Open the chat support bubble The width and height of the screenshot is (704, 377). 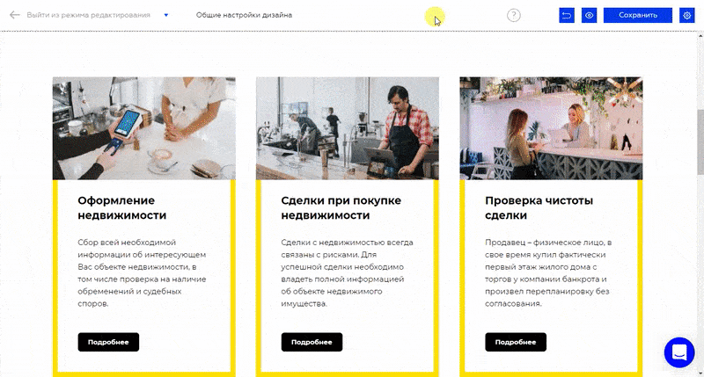pyautogui.click(x=679, y=352)
